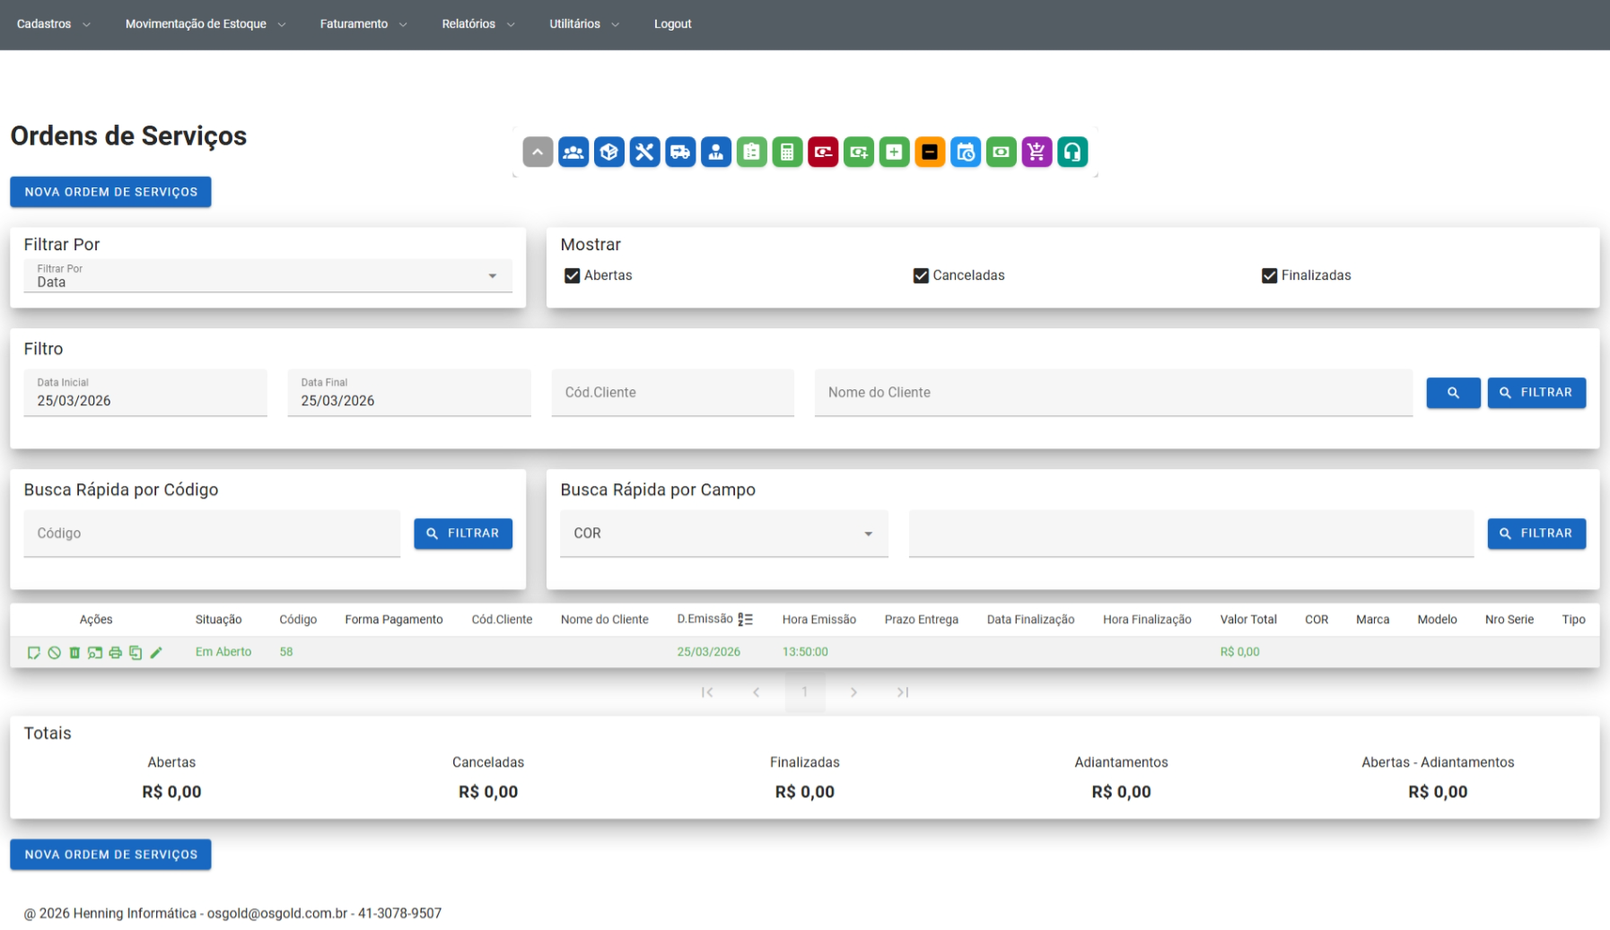
Task: Click the blue calendar clock shortcut icon
Action: (x=965, y=152)
